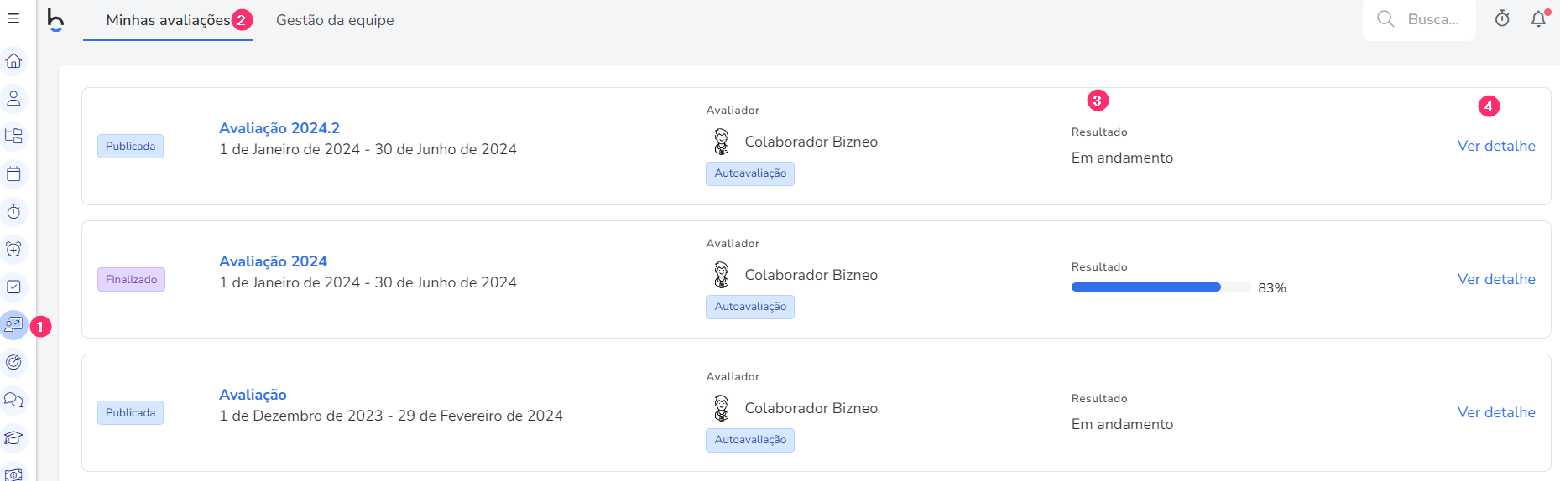Screen dimensions: 1560x481
Task: Open the goals target sidebar icon
Action: (x=13, y=363)
